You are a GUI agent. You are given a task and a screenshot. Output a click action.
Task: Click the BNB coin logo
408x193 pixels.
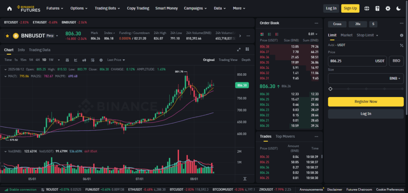(16, 35)
